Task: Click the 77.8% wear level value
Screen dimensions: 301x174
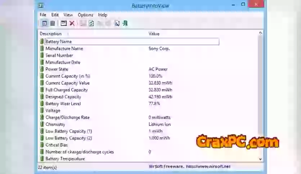Action: coord(154,104)
